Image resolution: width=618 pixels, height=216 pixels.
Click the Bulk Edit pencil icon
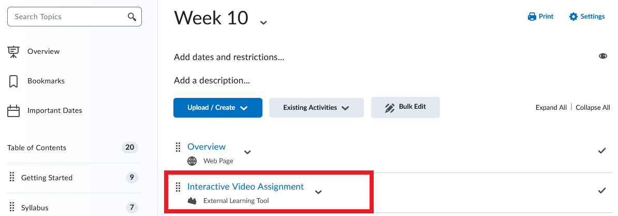(x=390, y=108)
